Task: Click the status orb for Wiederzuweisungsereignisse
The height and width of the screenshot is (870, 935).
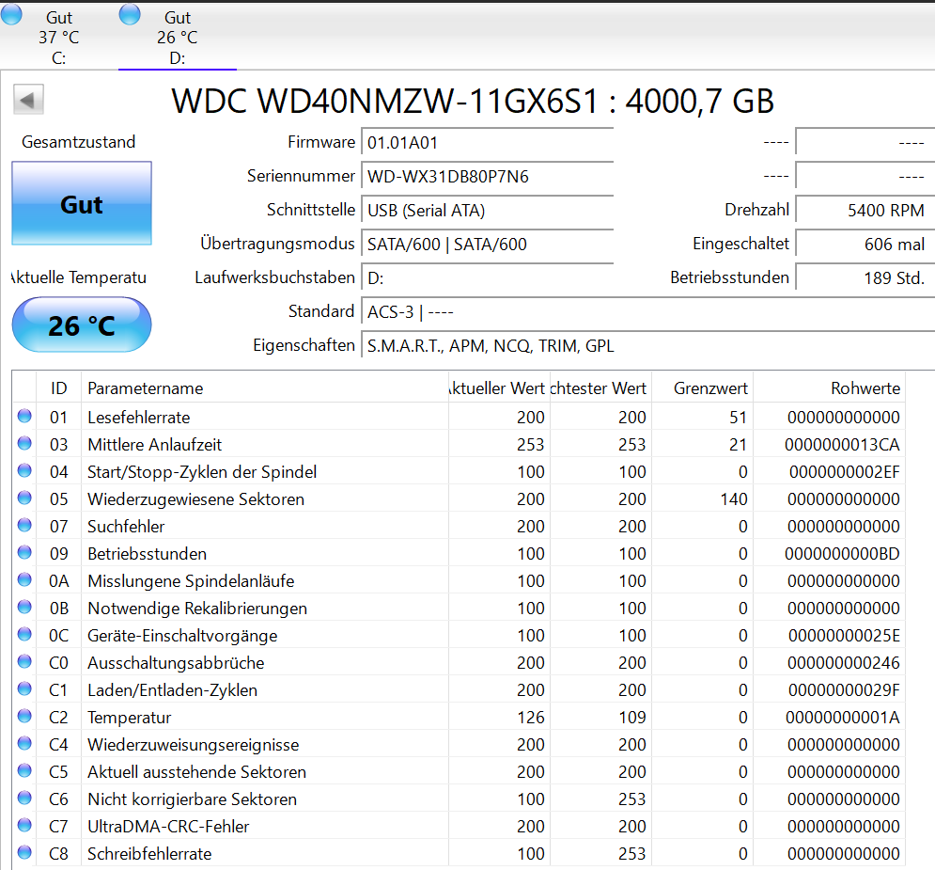Action: point(24,743)
